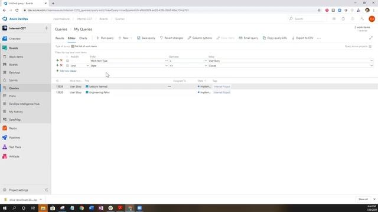Switch to the Charts tab
378x212 pixels.
click(83, 38)
